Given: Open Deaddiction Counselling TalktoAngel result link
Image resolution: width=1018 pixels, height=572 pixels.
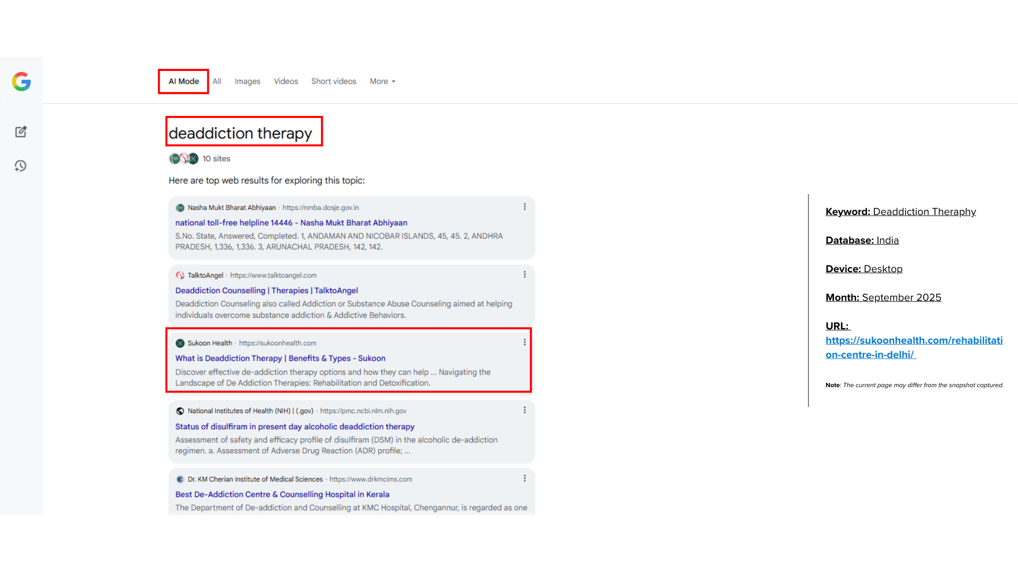Looking at the screenshot, I should pos(266,291).
